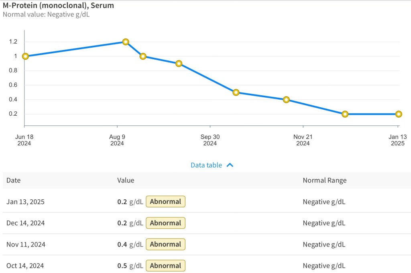Select the Nov 11, 2024 date cell
The image size is (411, 273).
[26, 244]
